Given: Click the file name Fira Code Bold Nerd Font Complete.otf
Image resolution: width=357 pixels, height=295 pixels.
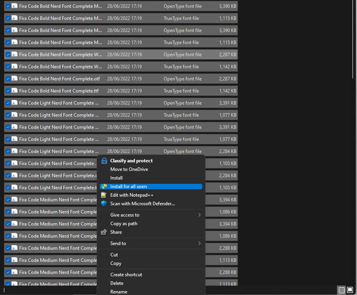Looking at the screenshot, I should point(59,79).
